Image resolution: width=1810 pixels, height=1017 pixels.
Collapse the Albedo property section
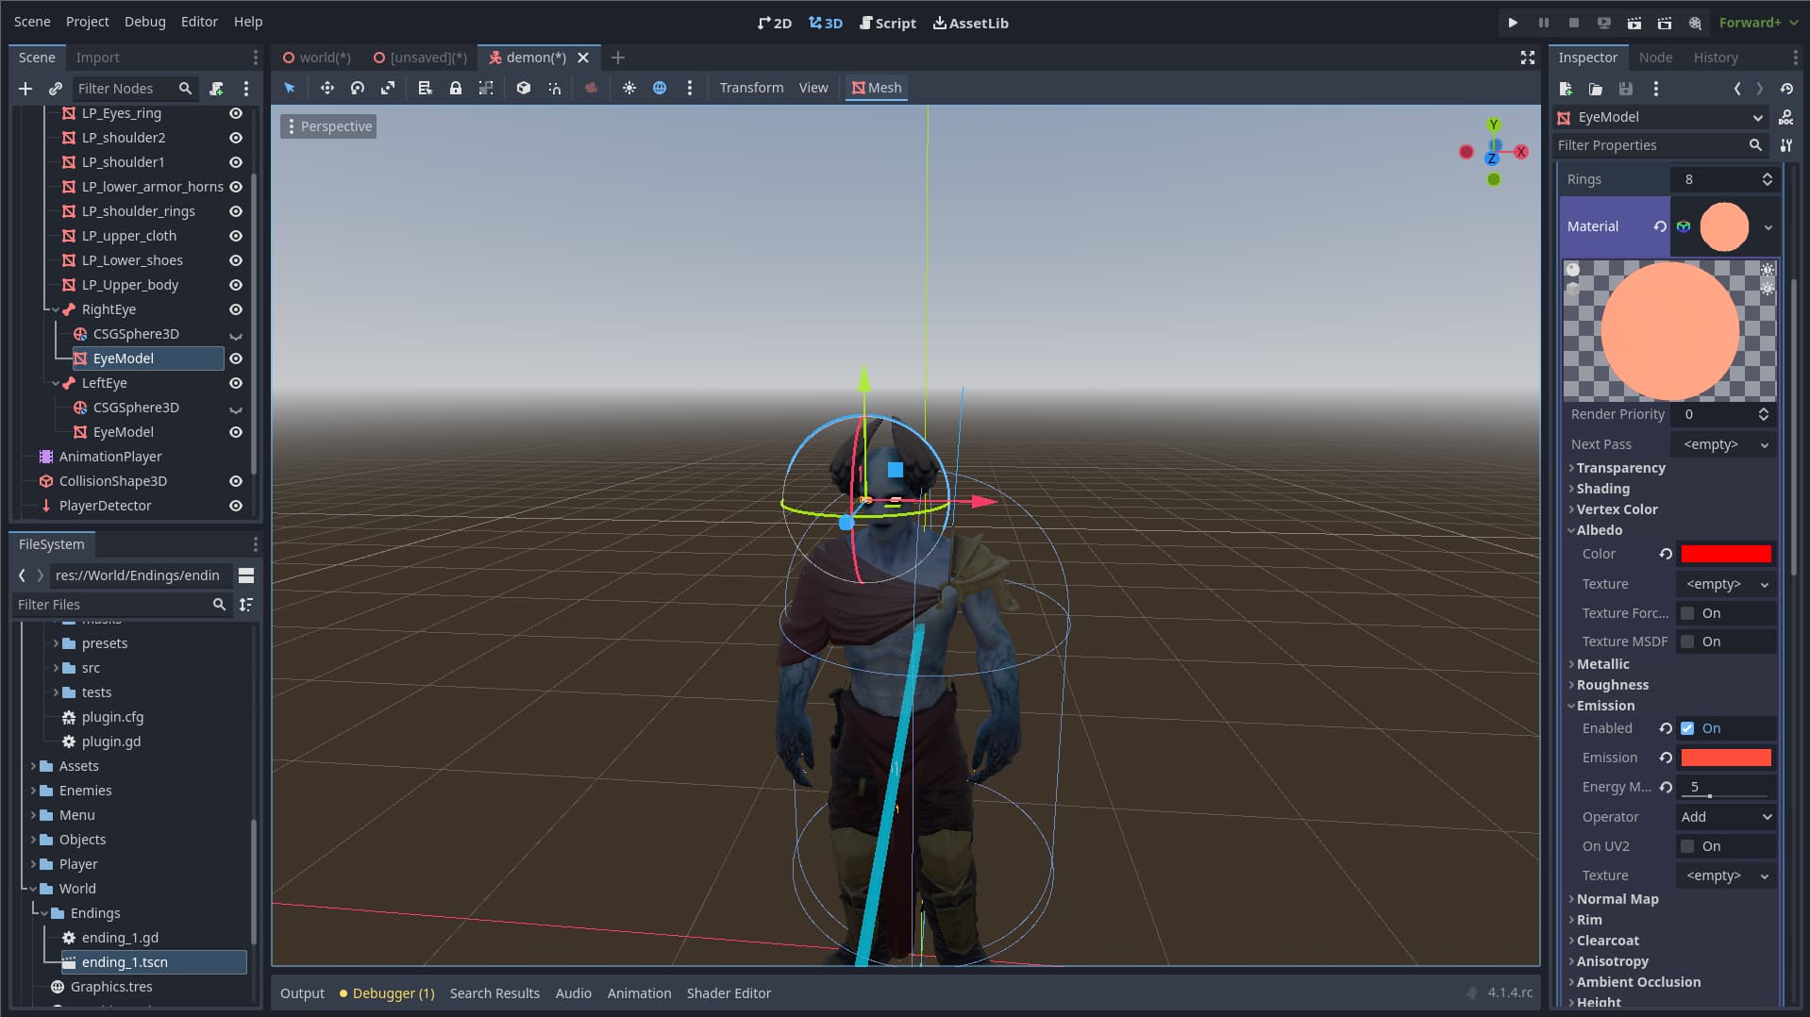click(1599, 530)
